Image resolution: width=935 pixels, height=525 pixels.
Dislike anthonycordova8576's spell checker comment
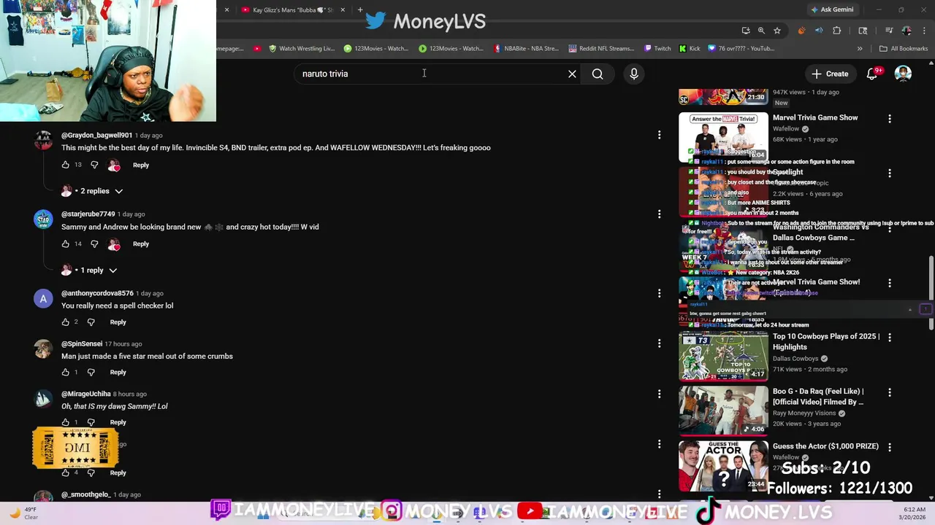pyautogui.click(x=91, y=322)
